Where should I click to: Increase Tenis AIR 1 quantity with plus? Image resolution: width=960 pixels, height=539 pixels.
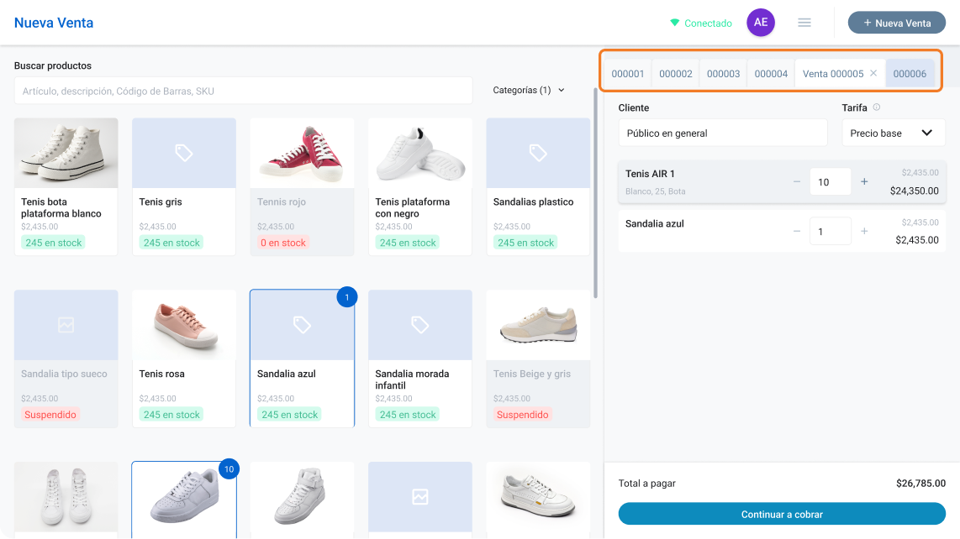pos(864,181)
